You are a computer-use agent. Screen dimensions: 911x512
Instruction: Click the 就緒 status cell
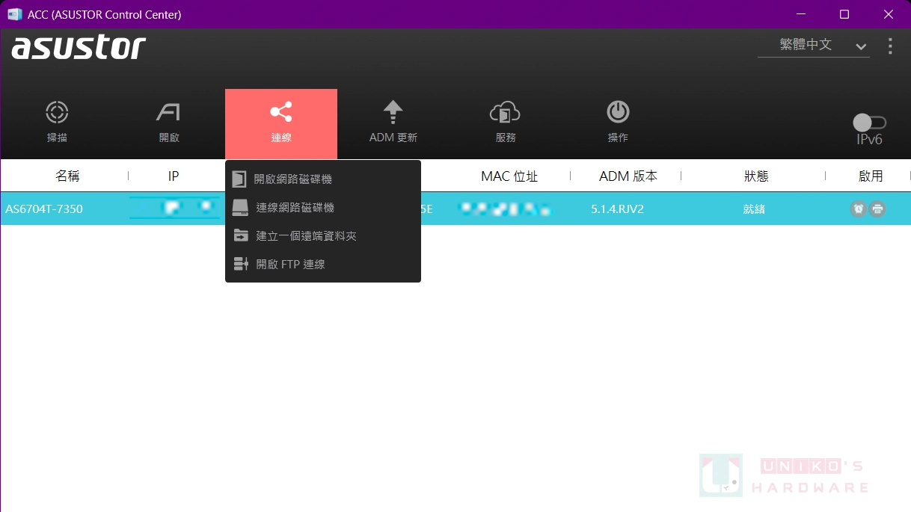754,209
